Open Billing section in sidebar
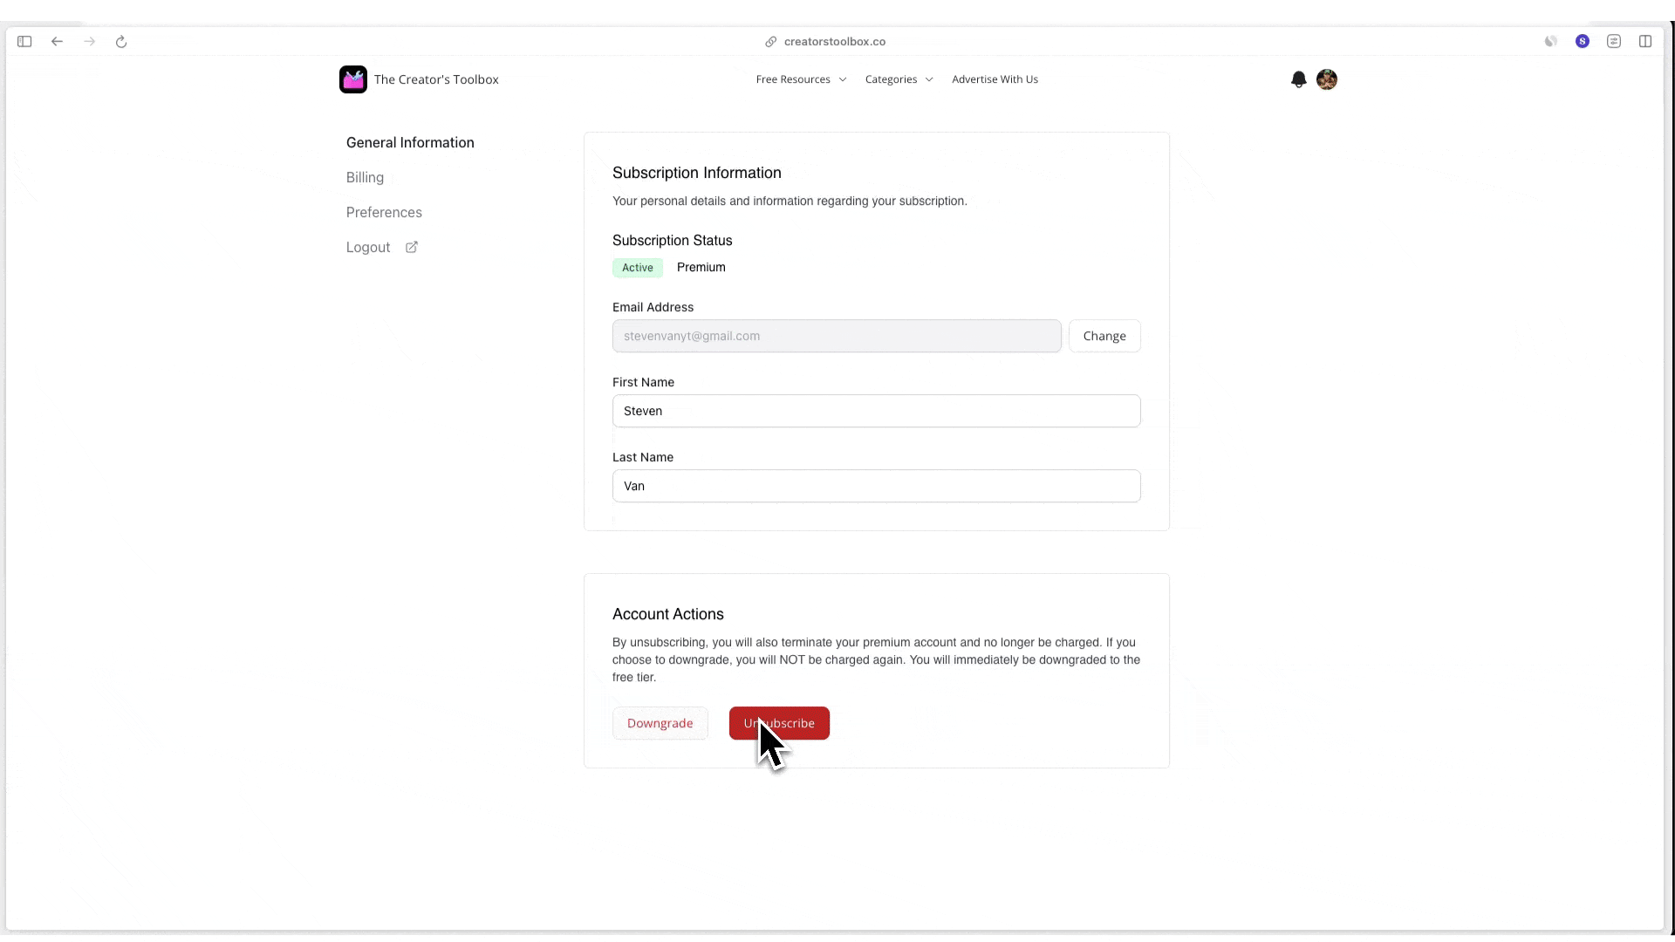Viewport: 1675px width, 942px height. tap(365, 177)
